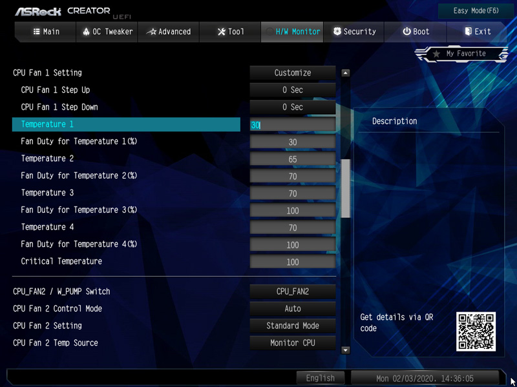This screenshot has width=517, height=387.
Task: Click the Description panel heading
Action: [x=395, y=121]
